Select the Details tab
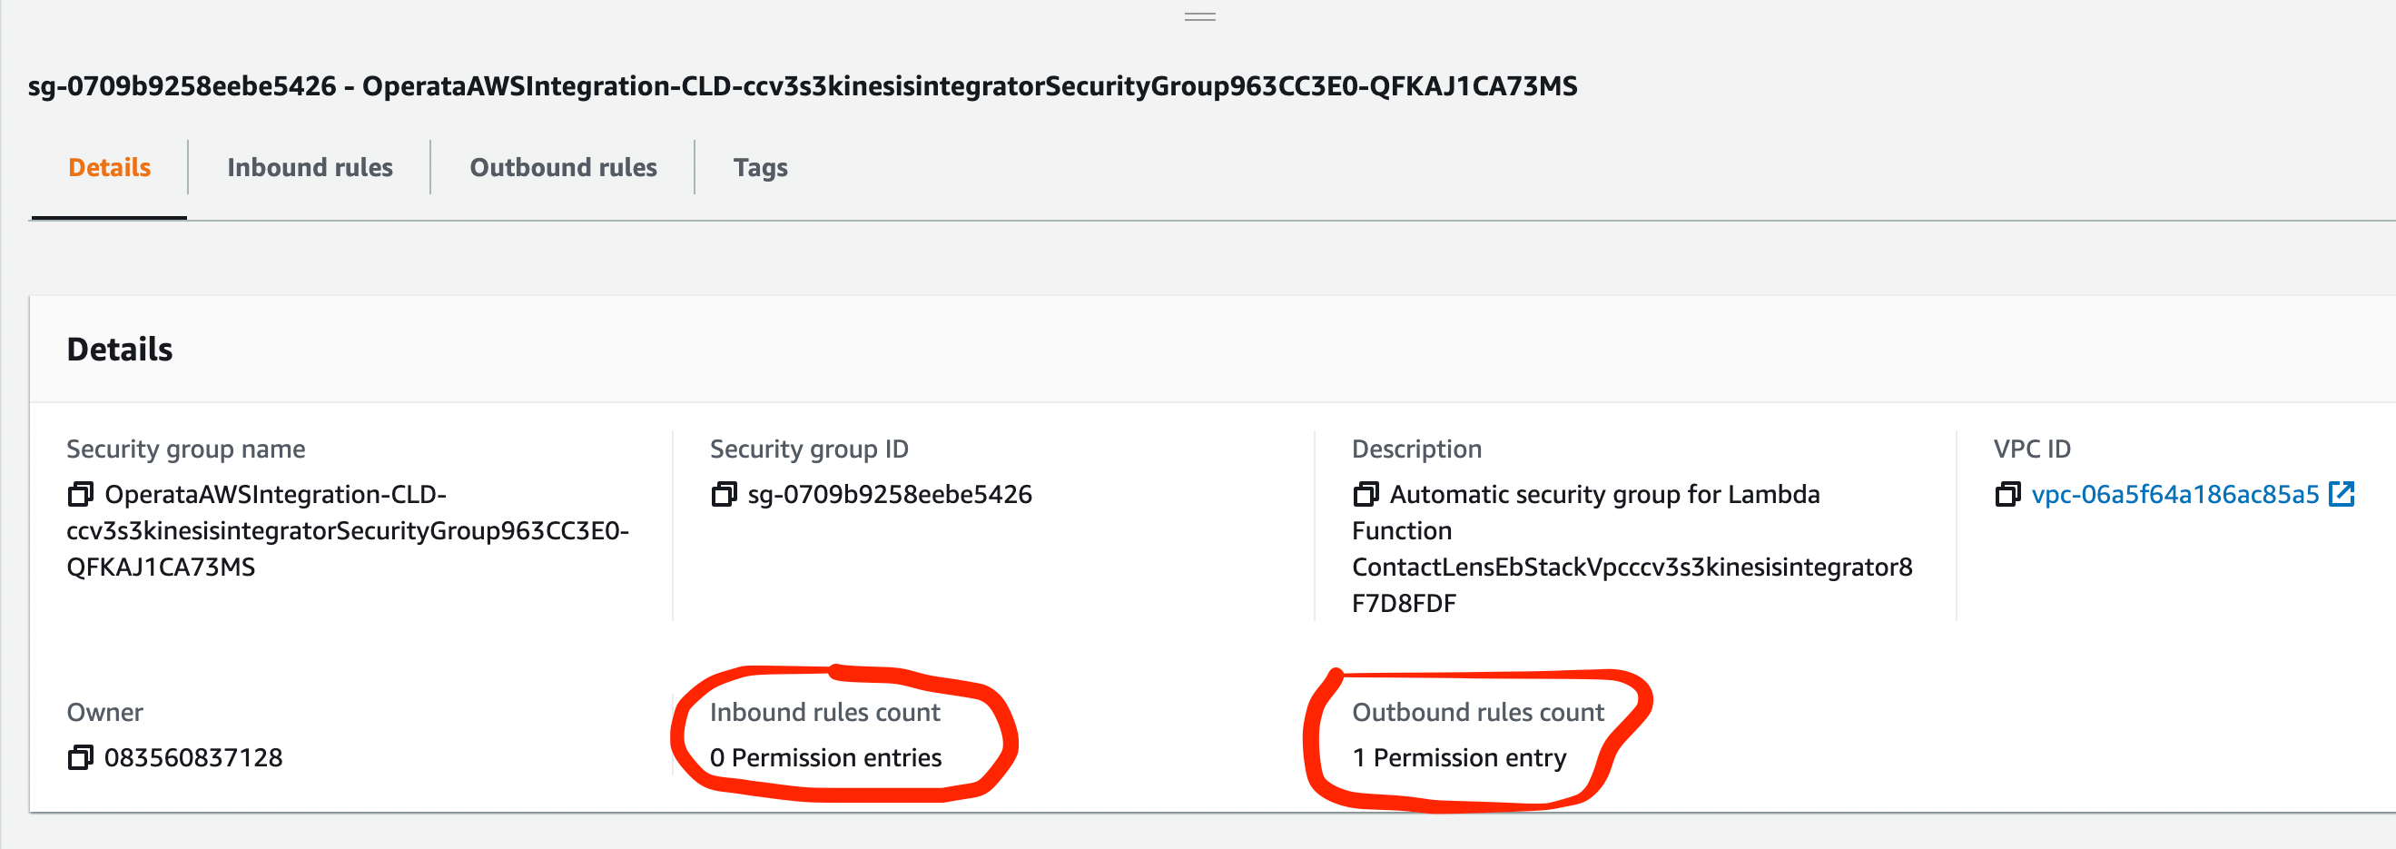2396x849 pixels. [x=109, y=167]
